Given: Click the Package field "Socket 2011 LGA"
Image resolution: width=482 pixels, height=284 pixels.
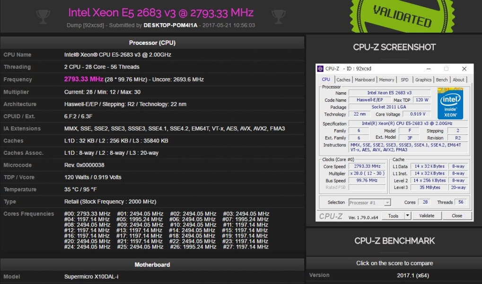Looking at the screenshot, I should point(389,107).
